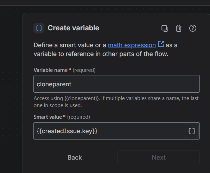Go Back to the previous step
Screen dimensions: 210x173
pos(75,157)
